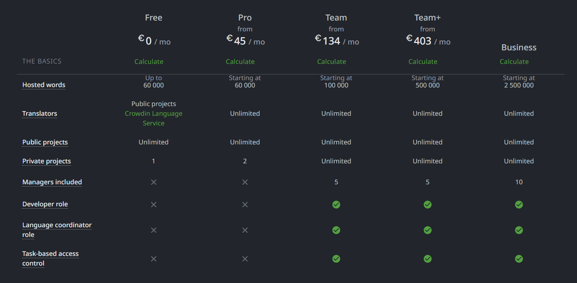
Task: Click the Crowdin Language Service link
Action: point(153,118)
